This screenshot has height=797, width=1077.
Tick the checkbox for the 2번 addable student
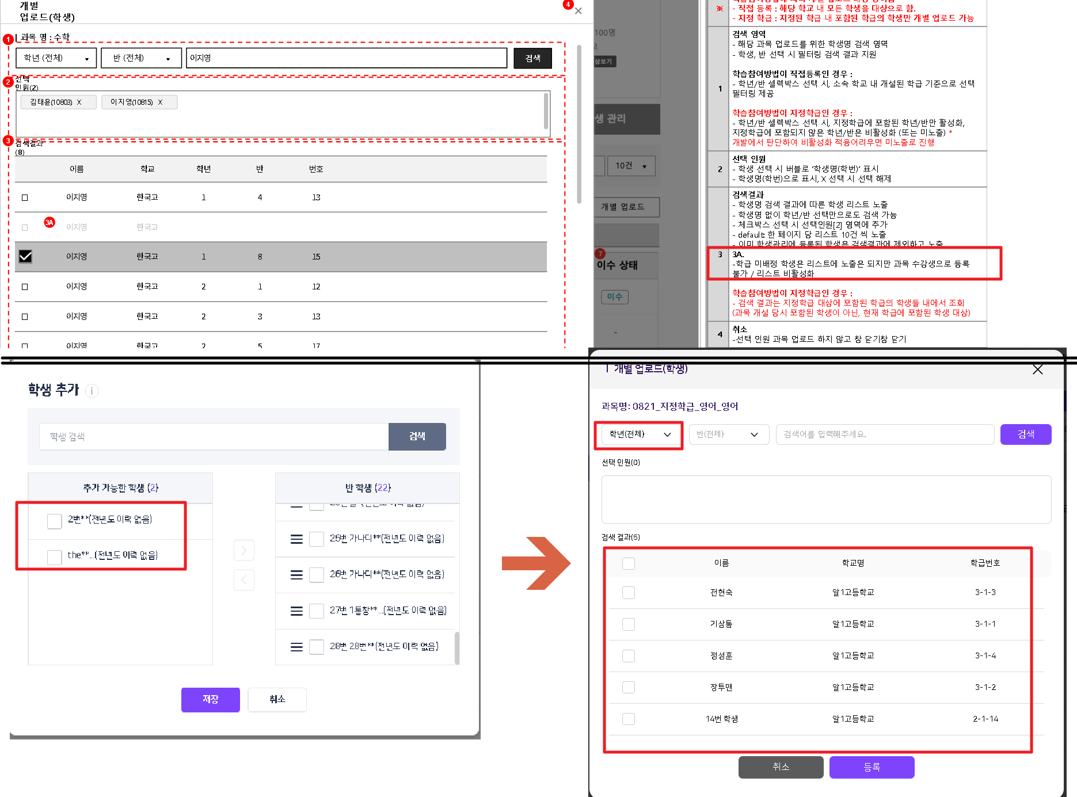click(x=55, y=521)
